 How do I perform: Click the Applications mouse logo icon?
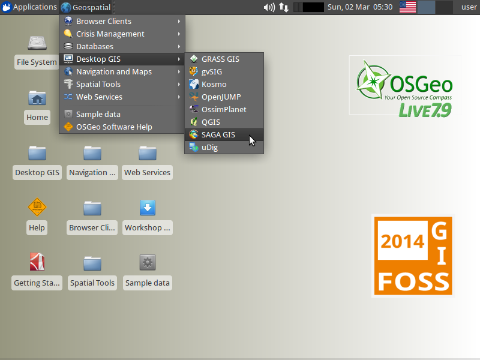point(6,7)
